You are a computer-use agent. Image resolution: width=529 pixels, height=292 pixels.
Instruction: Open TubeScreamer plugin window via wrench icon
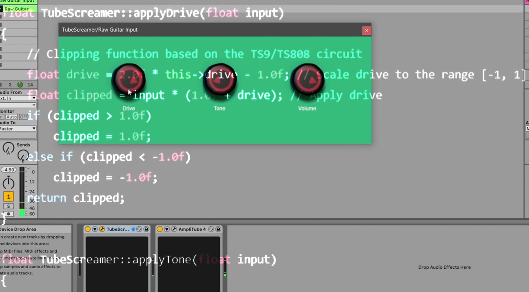[102, 229]
